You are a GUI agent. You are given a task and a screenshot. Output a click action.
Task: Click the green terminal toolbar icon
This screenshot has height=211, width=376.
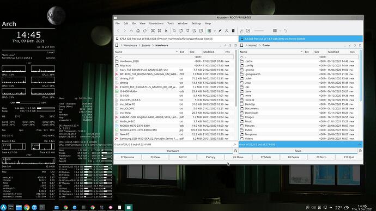[209, 31]
